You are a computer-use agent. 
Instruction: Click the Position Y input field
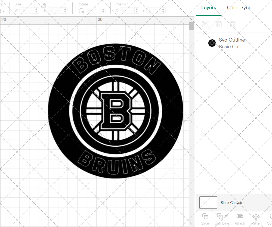coord(154,11)
